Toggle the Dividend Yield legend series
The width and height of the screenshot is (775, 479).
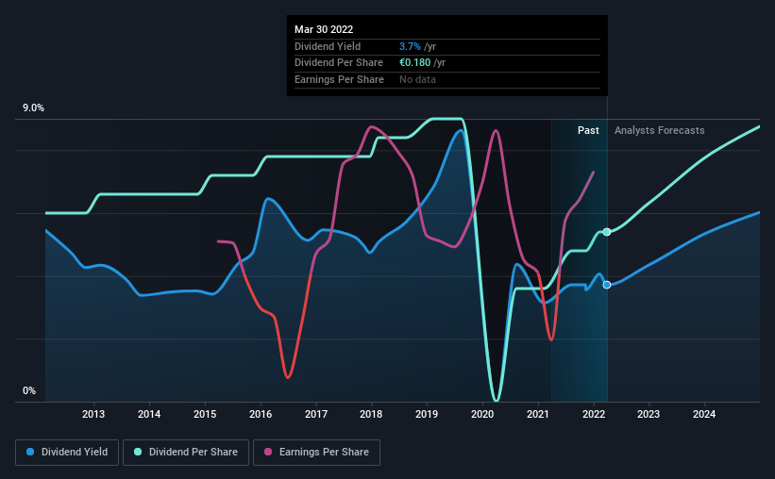pyautogui.click(x=67, y=453)
